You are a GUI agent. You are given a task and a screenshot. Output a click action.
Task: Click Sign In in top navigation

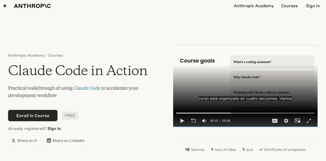click(313, 6)
